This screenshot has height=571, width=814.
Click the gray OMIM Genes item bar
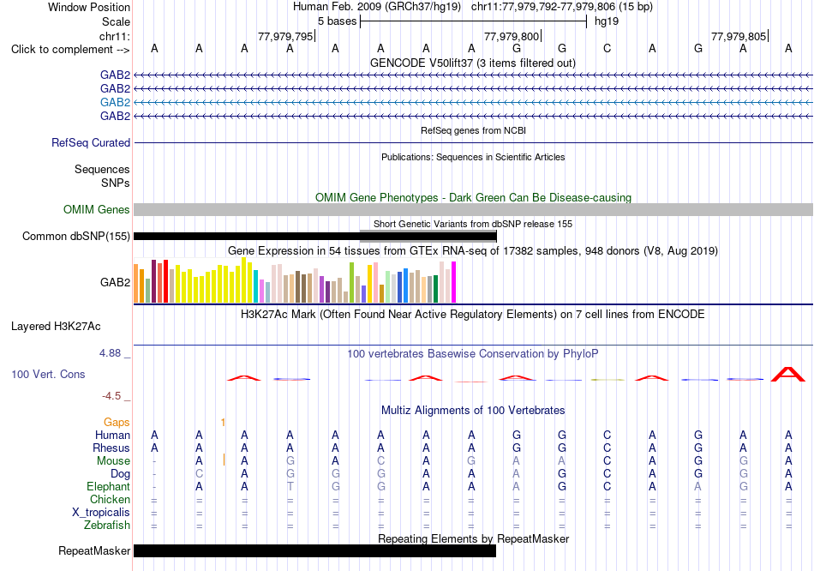[473, 209]
